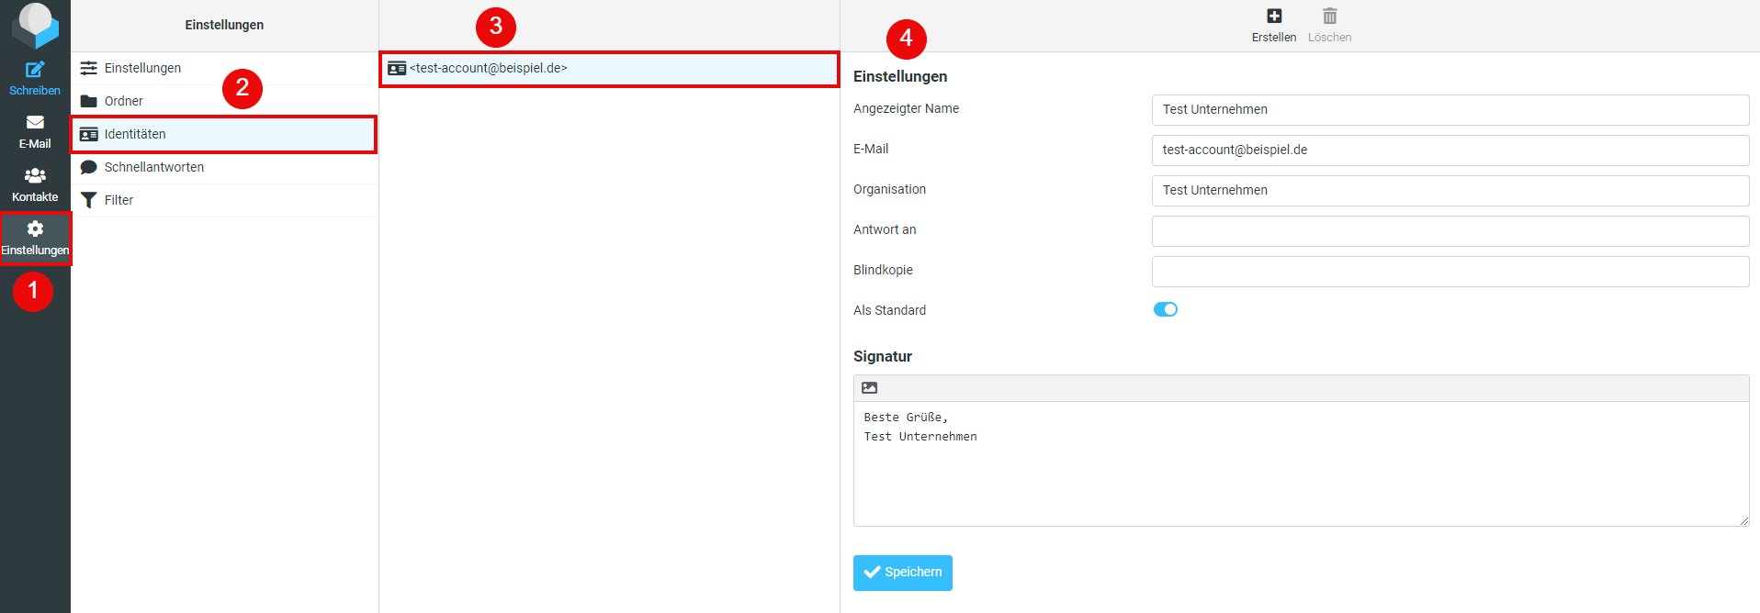The height and width of the screenshot is (613, 1760).
Task: Toggle the Als Standard switch
Action: click(1165, 310)
